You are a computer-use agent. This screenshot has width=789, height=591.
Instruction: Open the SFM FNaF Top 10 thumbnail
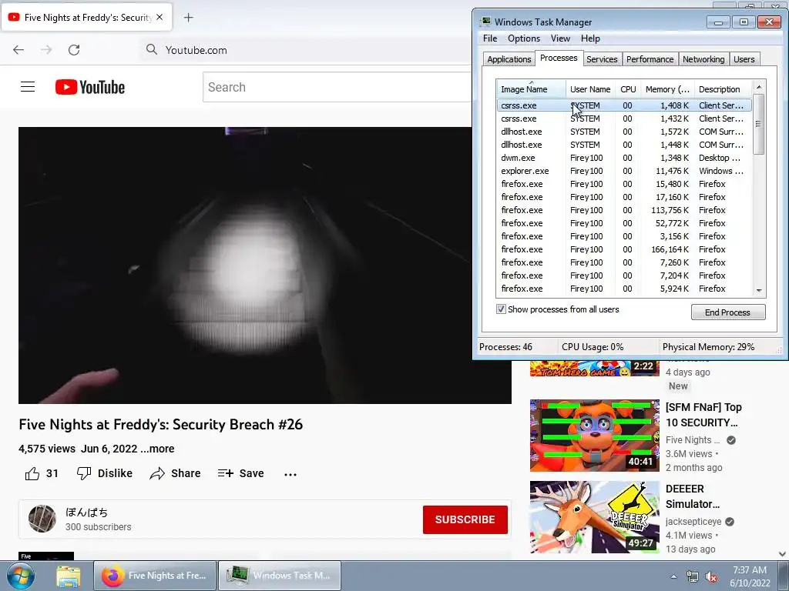tap(594, 436)
